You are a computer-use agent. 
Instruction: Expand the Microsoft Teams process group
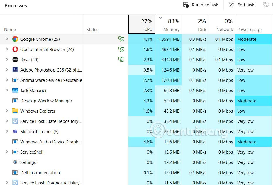point(7,131)
